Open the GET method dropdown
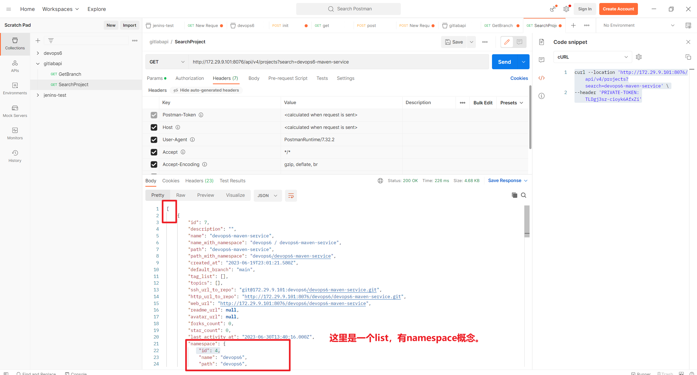Image resolution: width=697 pixels, height=375 pixels. pos(167,62)
